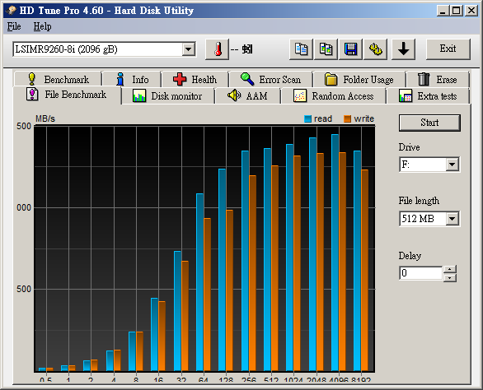483x390 pixels.
Task: Click the thermometer temperature icon
Action: [217, 49]
